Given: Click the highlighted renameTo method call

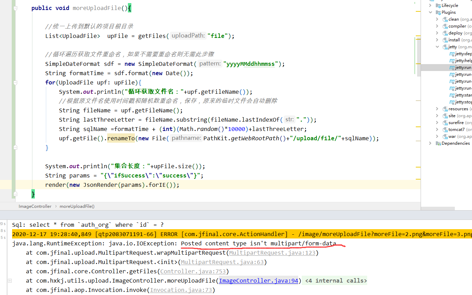Looking at the screenshot, I should point(121,138).
